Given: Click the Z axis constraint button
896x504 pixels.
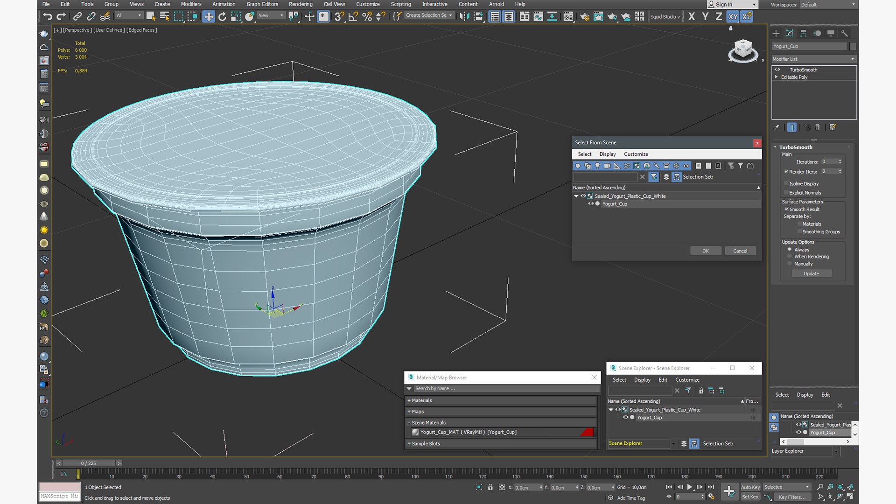Looking at the screenshot, I should (719, 17).
